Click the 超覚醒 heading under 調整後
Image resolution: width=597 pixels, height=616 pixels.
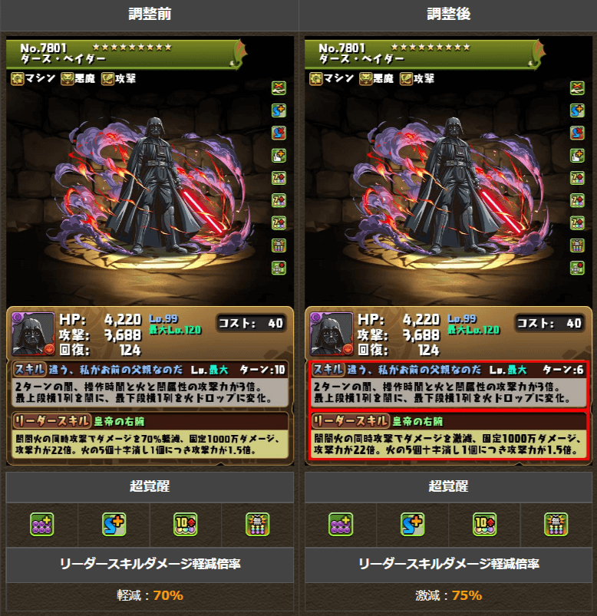tap(448, 487)
